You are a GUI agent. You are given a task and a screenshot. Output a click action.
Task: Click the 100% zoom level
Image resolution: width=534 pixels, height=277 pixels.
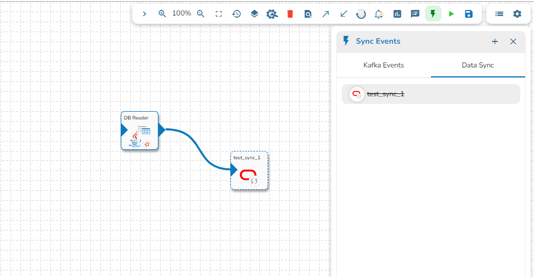(181, 13)
